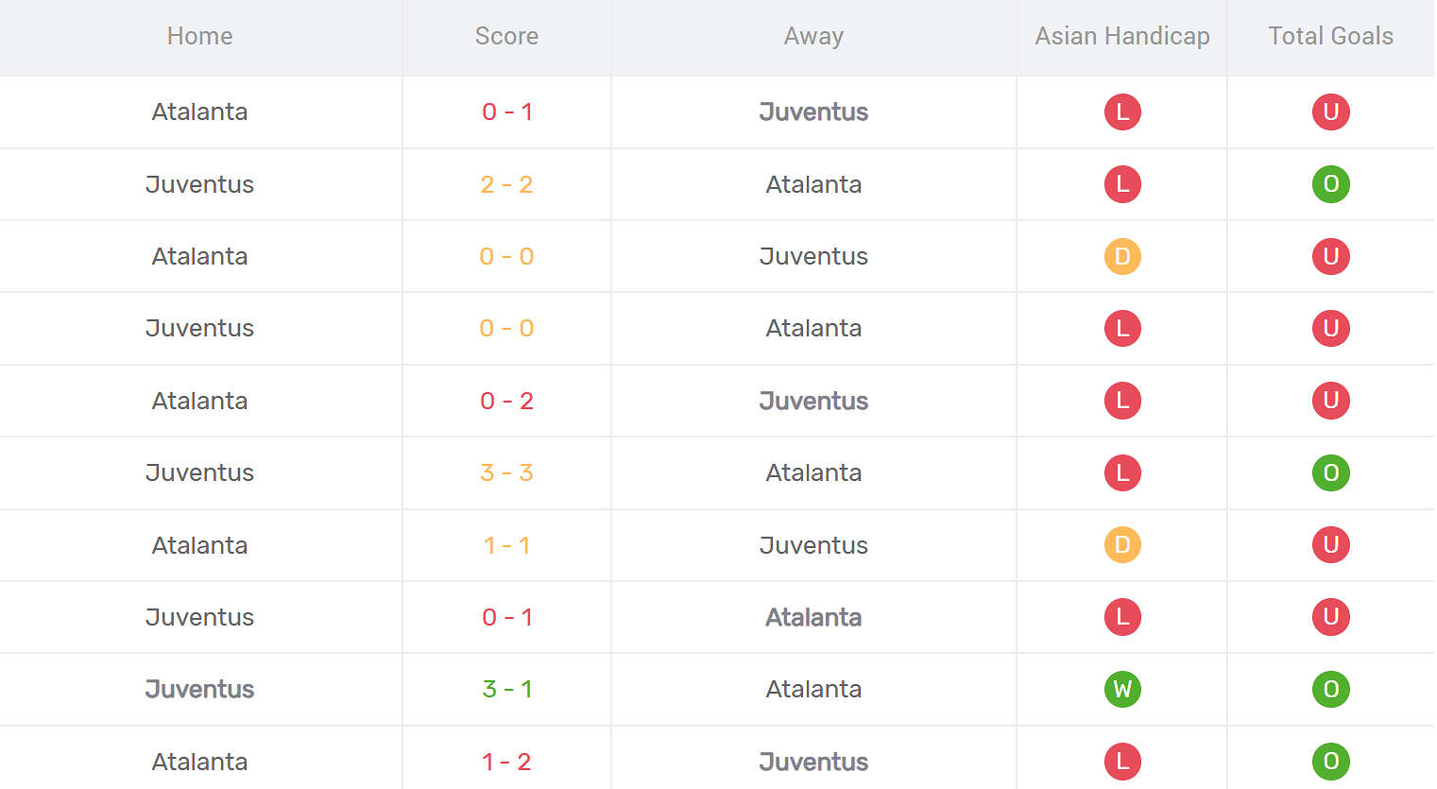1437x789 pixels.
Task: Select the Total Goals column header
Action: [x=1330, y=36]
